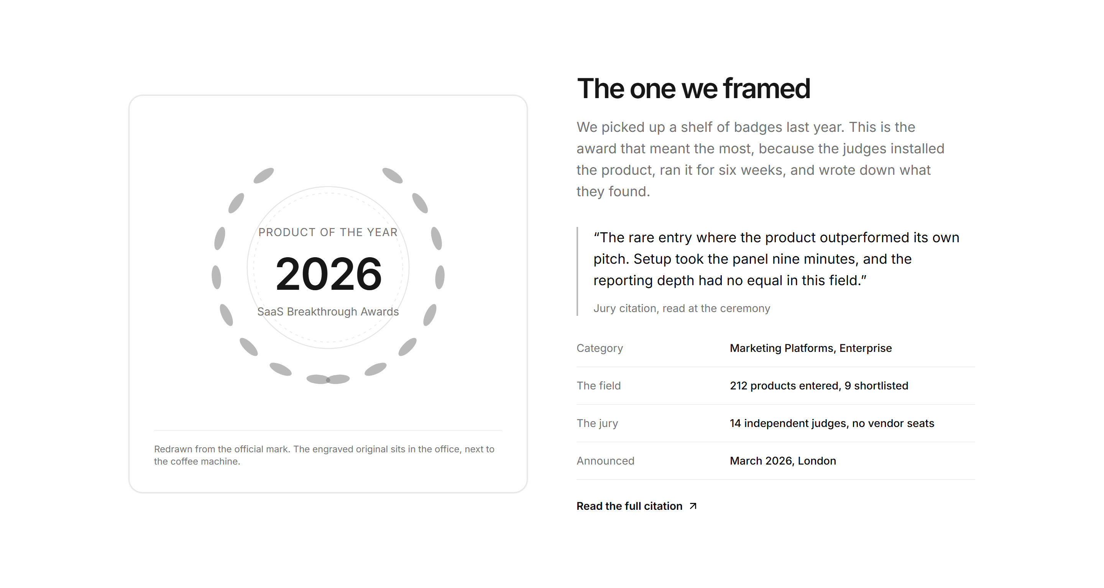Click the badge caption about engraved original

pyautogui.click(x=324, y=455)
